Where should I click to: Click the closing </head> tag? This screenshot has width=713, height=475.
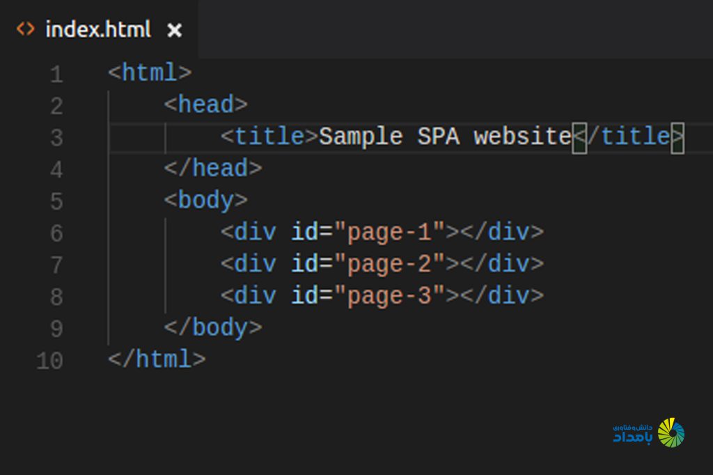tap(213, 169)
